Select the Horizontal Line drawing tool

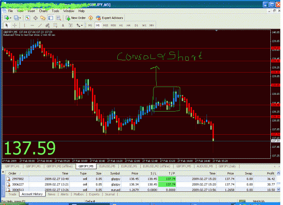point(32,25)
